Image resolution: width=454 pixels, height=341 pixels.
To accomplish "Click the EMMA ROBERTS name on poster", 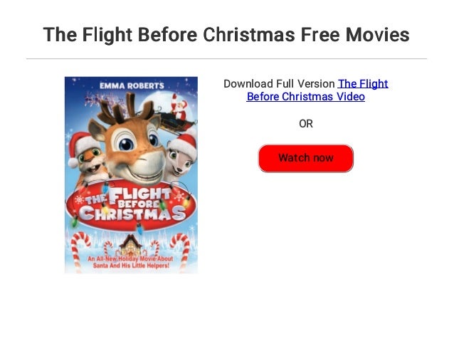I will tap(132, 85).
